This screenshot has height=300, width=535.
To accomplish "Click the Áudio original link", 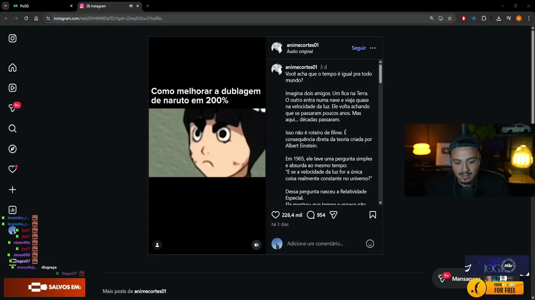I will pos(300,51).
